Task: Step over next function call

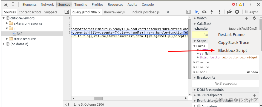Action: tap(204, 12)
